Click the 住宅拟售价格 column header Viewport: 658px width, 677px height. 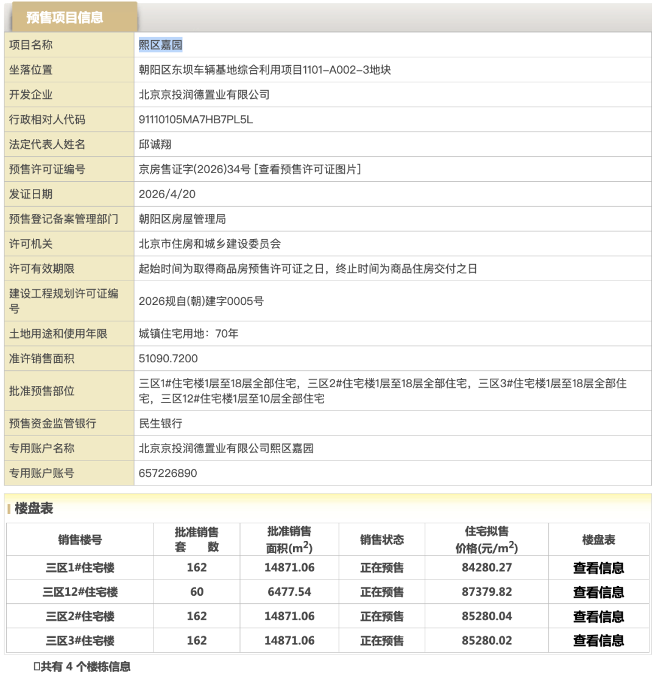[x=486, y=540]
